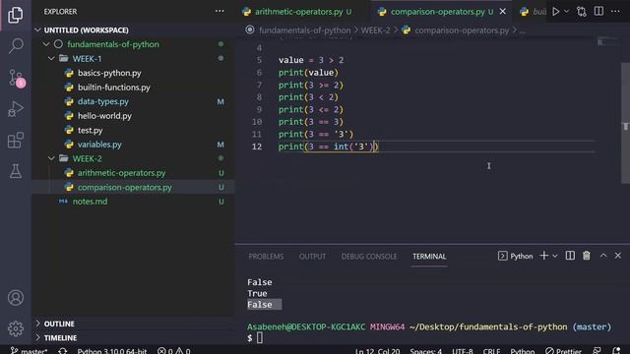Run Python file with play button
Viewport: 630px width, 354px height.
556,12
